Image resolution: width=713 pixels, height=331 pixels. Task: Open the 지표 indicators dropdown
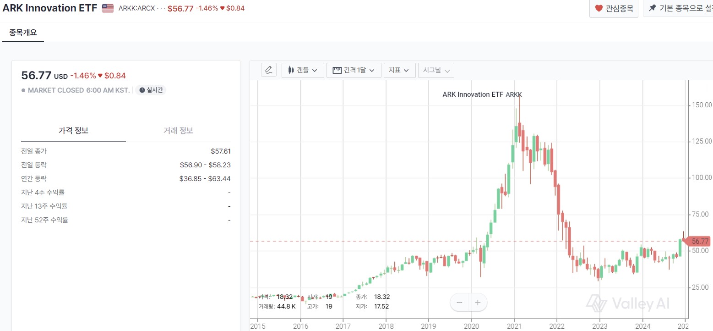pos(399,70)
